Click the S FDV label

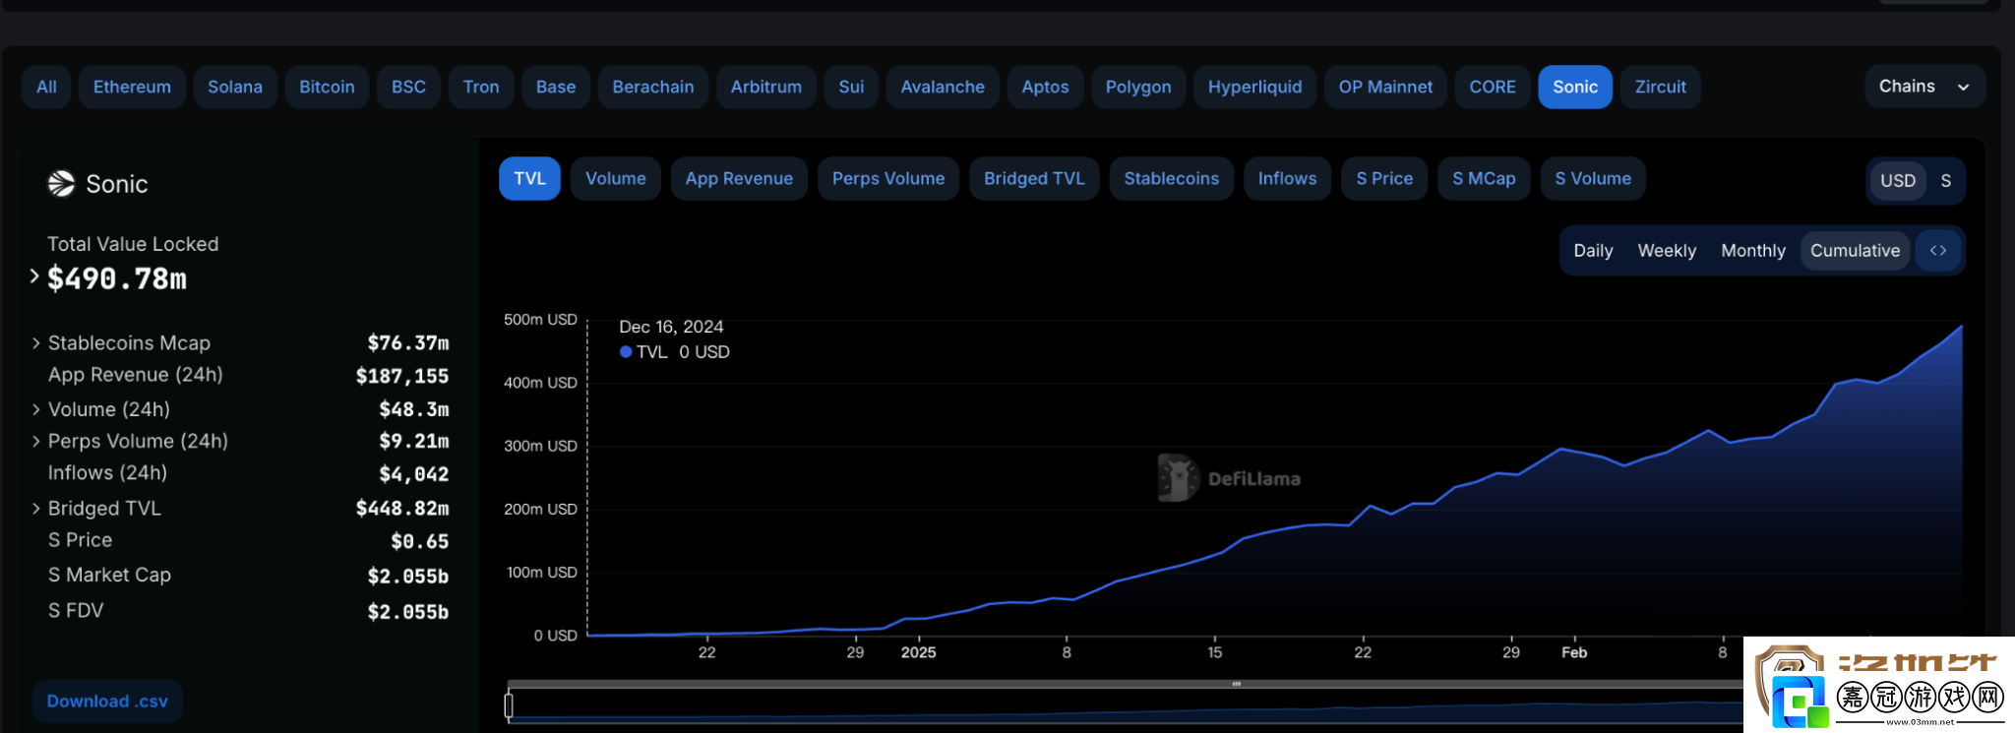click(76, 611)
